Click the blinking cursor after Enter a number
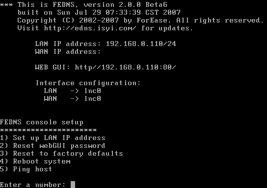 73,185
